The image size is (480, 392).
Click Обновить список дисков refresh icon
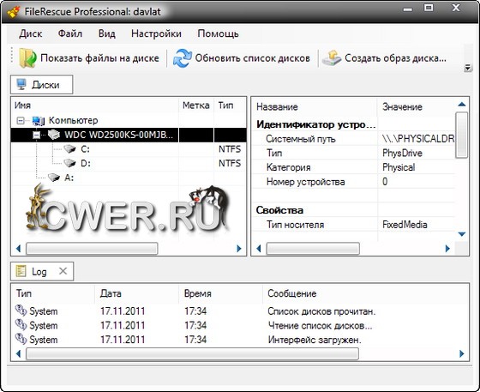pyautogui.click(x=182, y=57)
